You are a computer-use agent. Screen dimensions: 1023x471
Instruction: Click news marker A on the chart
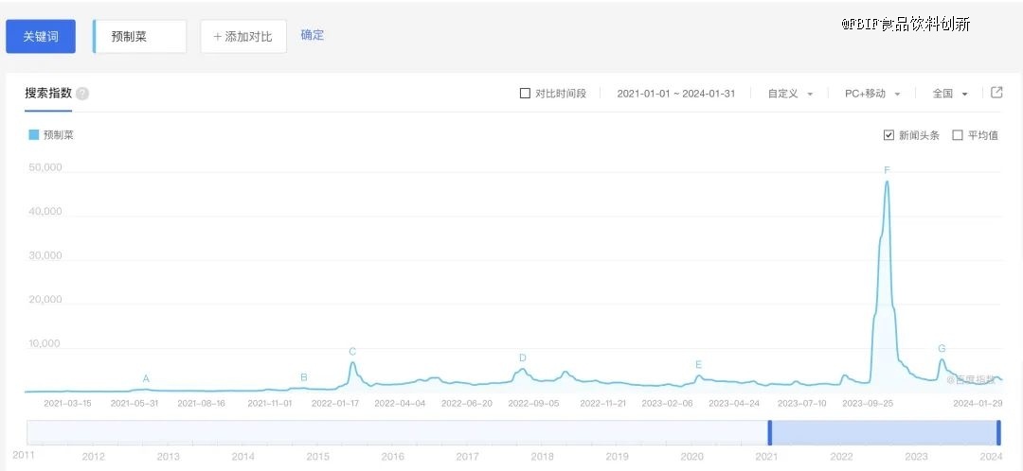coord(146,378)
